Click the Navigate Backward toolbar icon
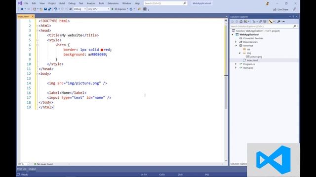This screenshot has height=177, width=316. [x=22, y=9]
